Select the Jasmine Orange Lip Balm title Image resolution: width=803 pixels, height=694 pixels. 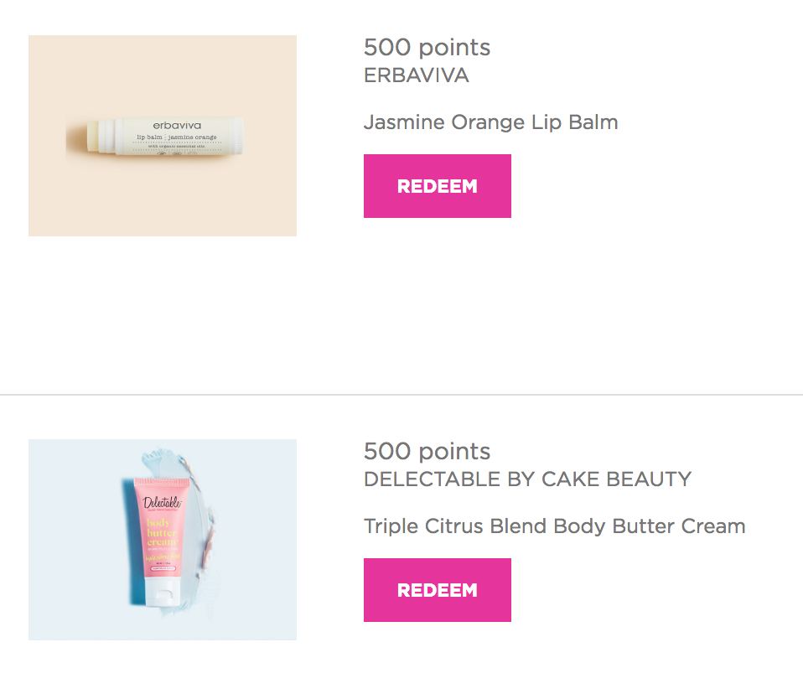tap(490, 122)
